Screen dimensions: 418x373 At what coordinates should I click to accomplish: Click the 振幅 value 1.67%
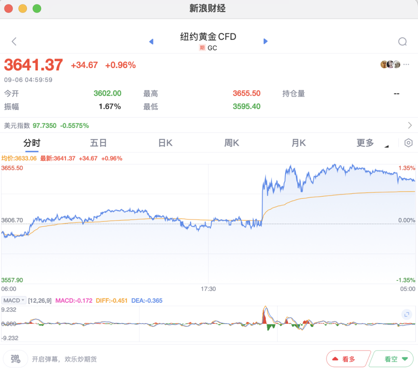(x=110, y=107)
